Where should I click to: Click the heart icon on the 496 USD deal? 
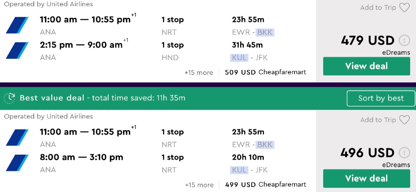point(404,120)
